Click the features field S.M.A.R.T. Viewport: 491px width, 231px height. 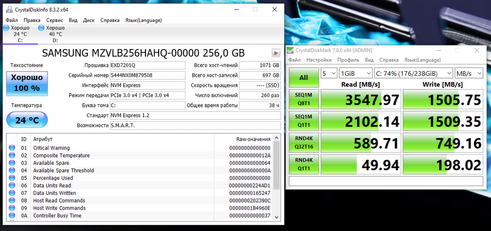[195, 125]
